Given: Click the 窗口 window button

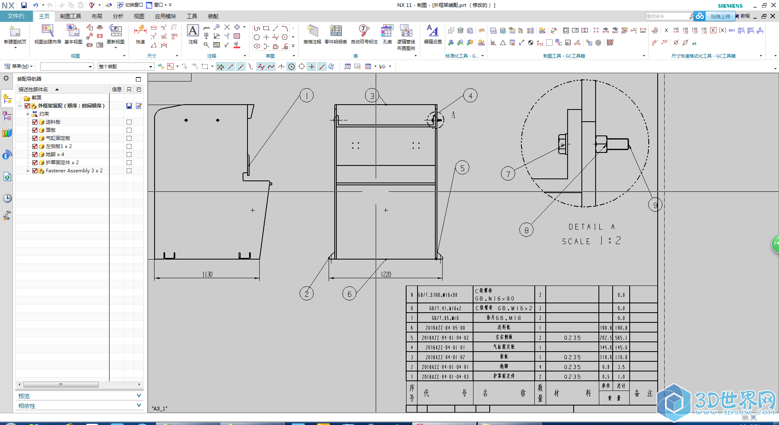Looking at the screenshot, I should 156,5.
